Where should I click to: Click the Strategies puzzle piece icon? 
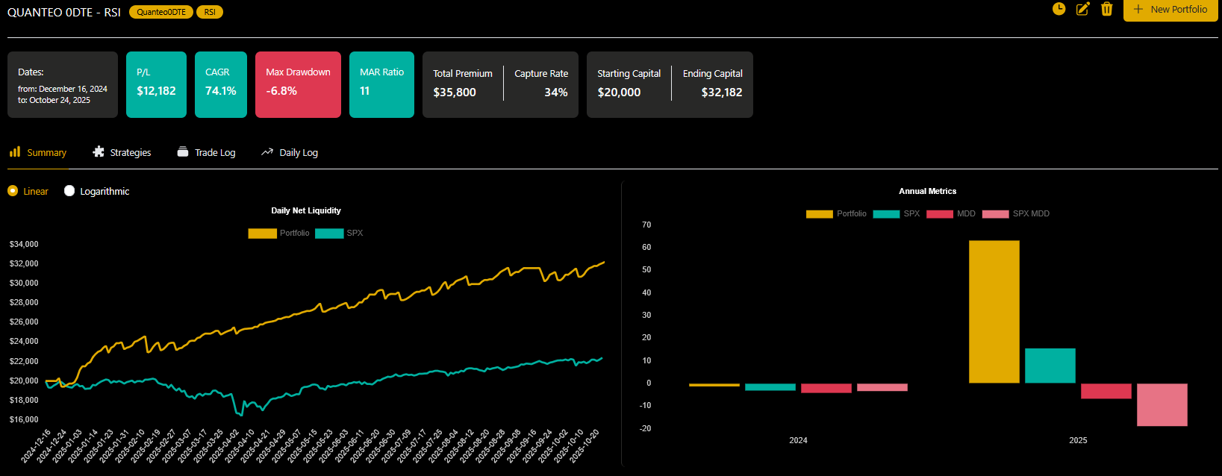(x=99, y=152)
